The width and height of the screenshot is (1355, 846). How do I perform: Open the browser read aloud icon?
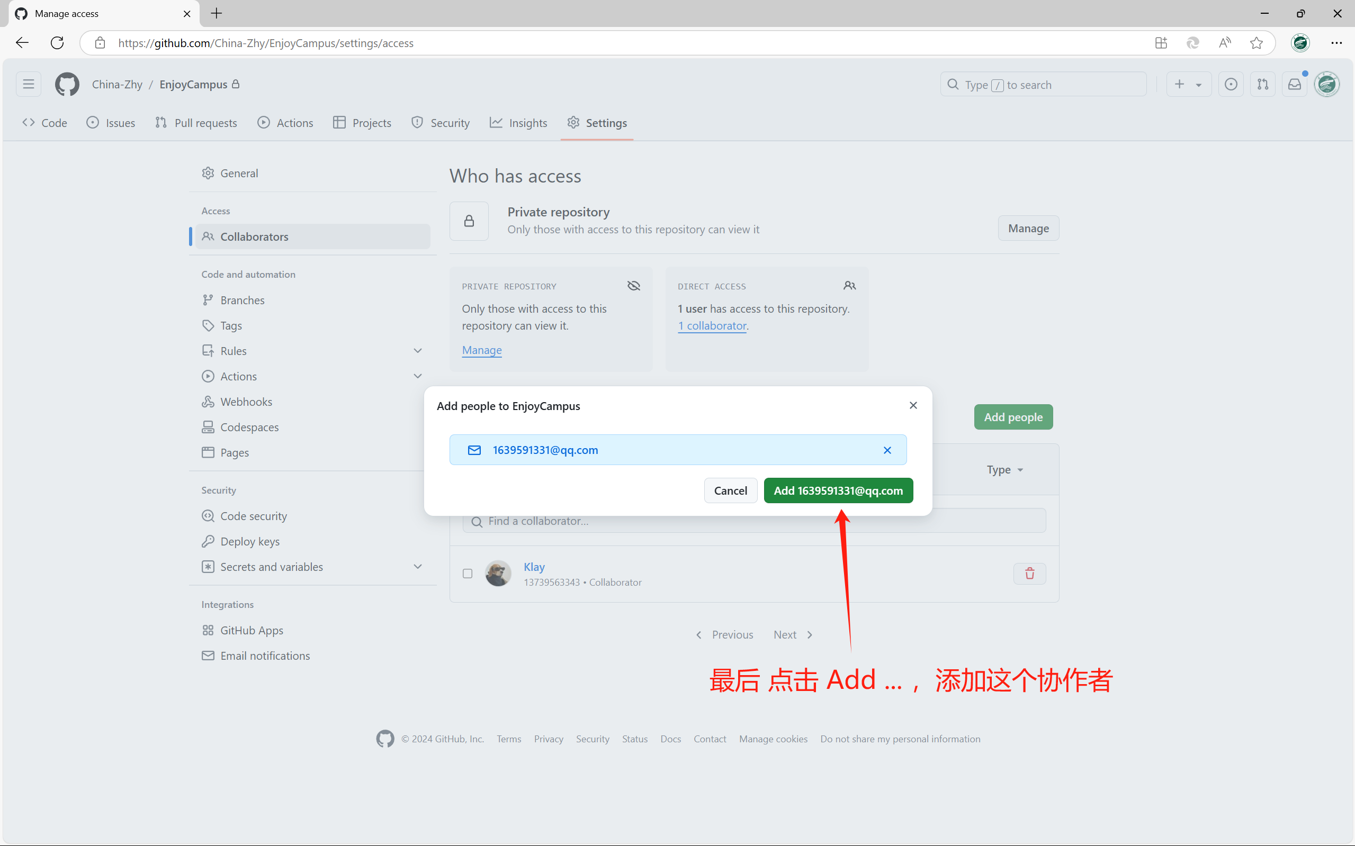1225,43
